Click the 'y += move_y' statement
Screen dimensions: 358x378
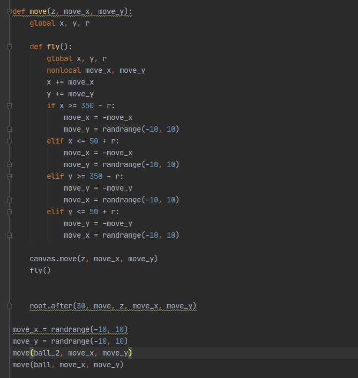click(70, 94)
